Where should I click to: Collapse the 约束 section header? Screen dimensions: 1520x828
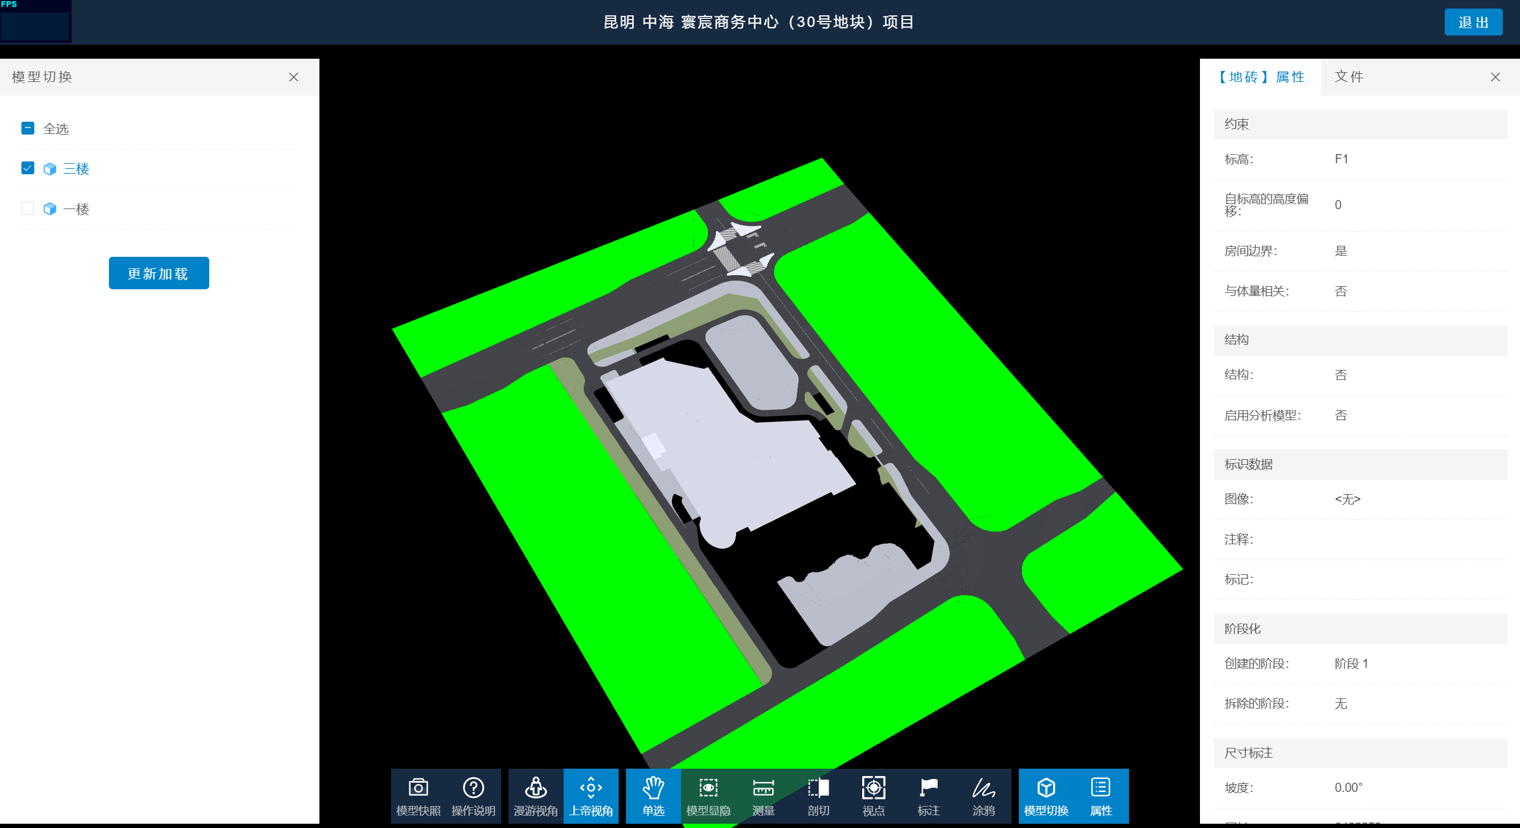point(1361,124)
